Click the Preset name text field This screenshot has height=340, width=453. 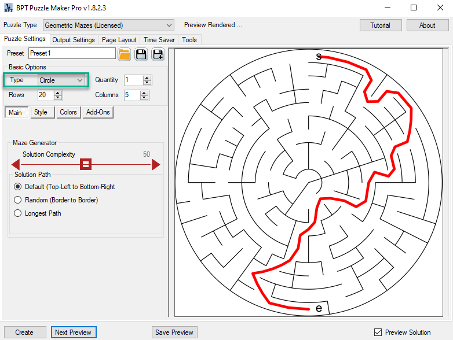coord(72,53)
